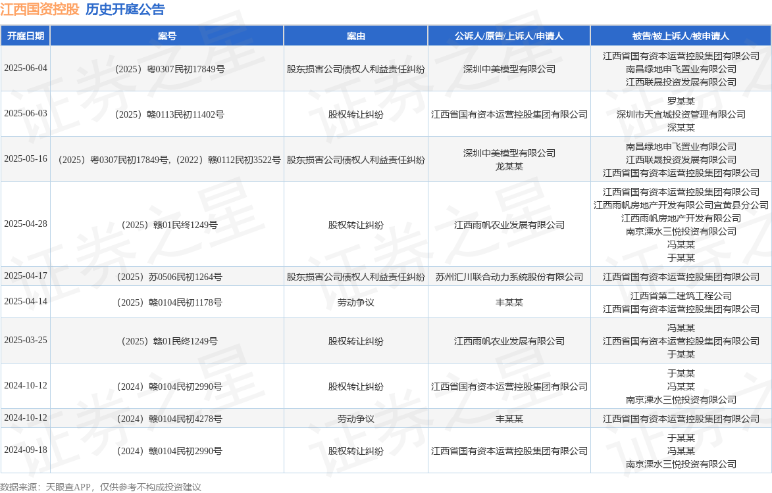
Task: Click plaintiff name 龙某某
Action: (509, 166)
